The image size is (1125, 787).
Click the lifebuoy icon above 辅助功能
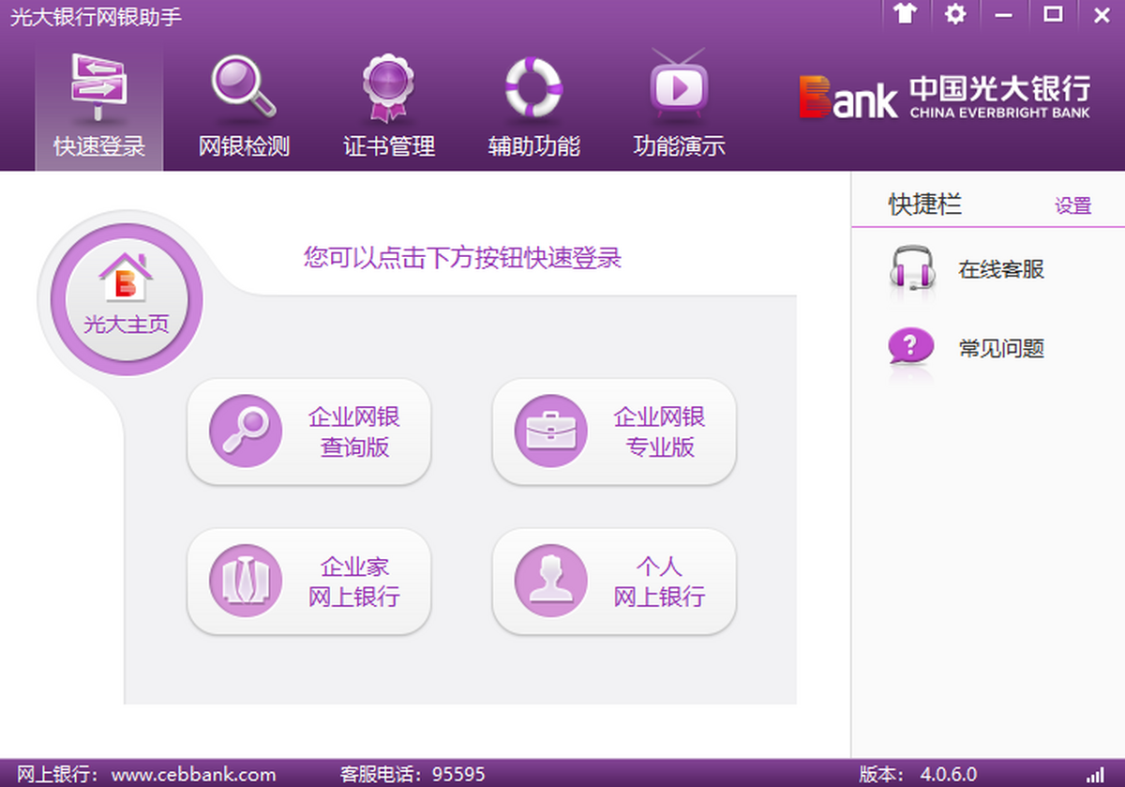533,86
